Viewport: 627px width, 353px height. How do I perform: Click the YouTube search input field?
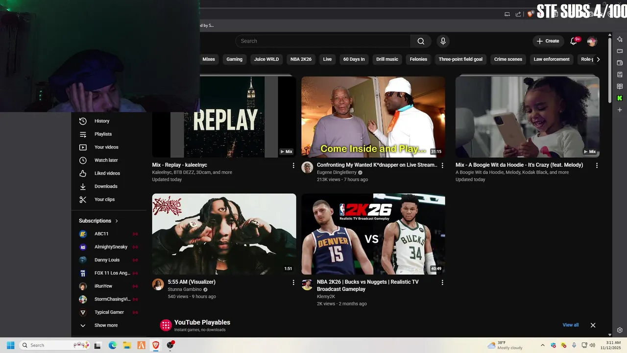click(323, 41)
